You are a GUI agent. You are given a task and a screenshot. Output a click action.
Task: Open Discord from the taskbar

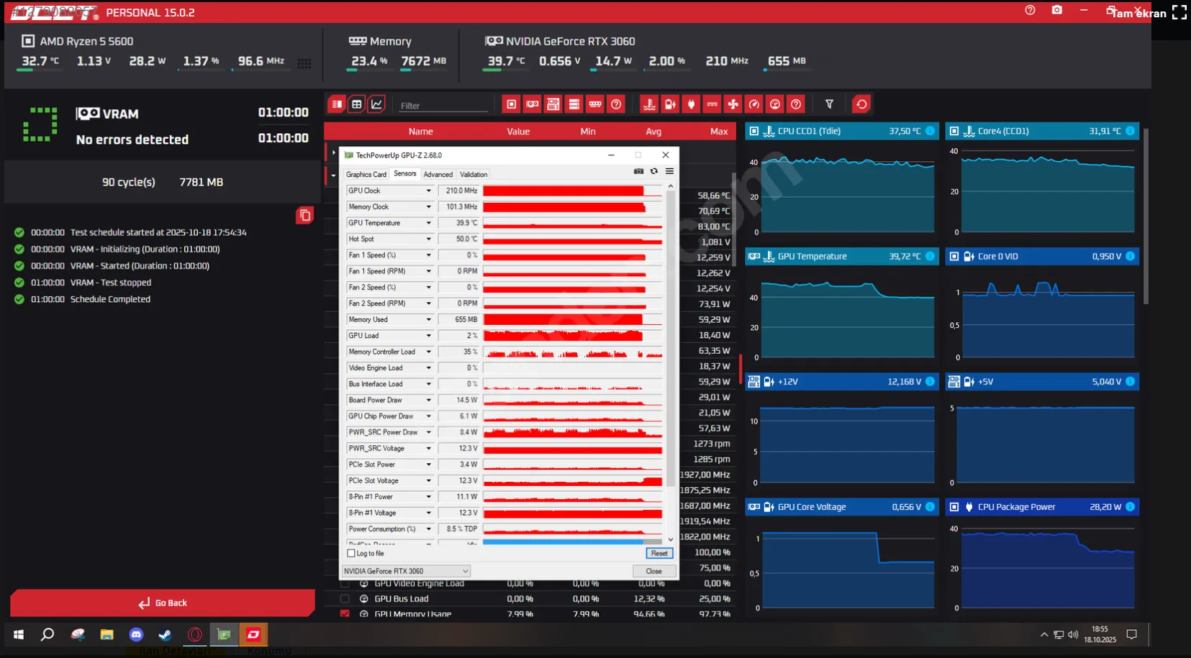coord(136,634)
